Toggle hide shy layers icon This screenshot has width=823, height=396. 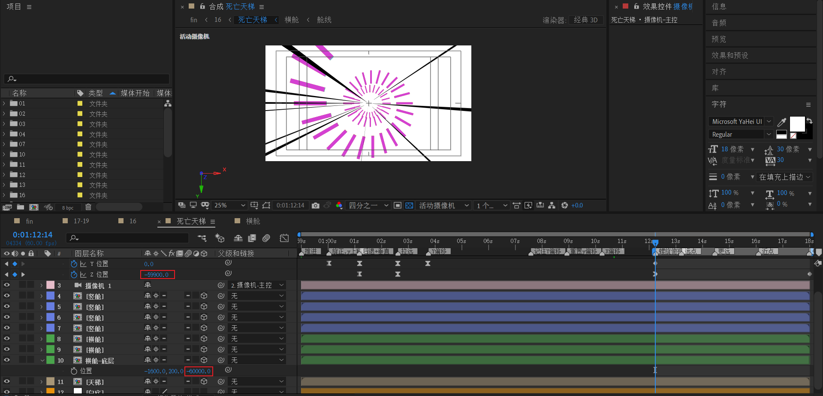[238, 238]
